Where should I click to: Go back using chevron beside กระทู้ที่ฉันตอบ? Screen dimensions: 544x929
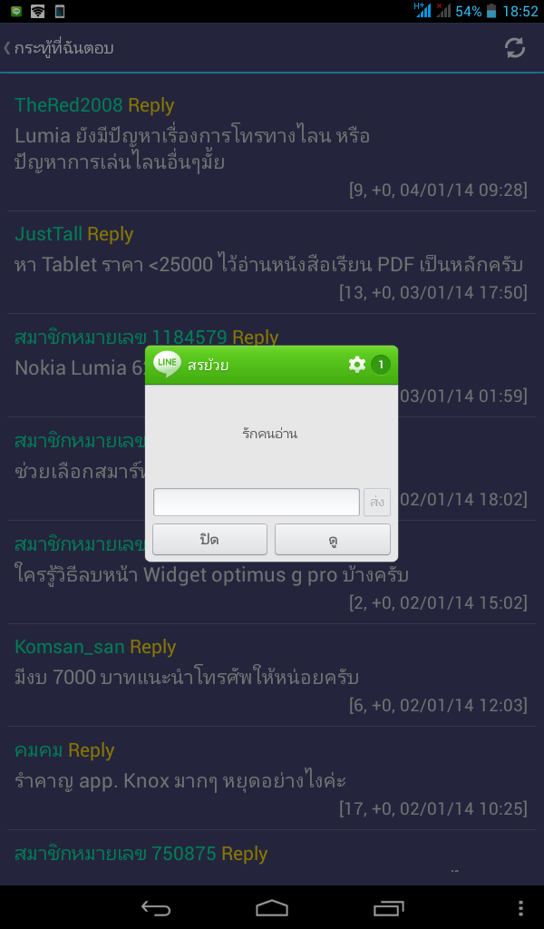[x=7, y=48]
